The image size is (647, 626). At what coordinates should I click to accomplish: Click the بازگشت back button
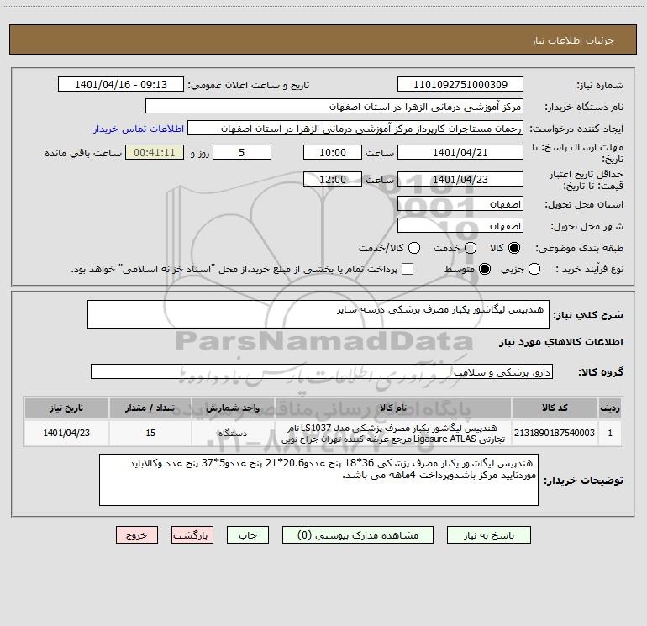[192, 535]
